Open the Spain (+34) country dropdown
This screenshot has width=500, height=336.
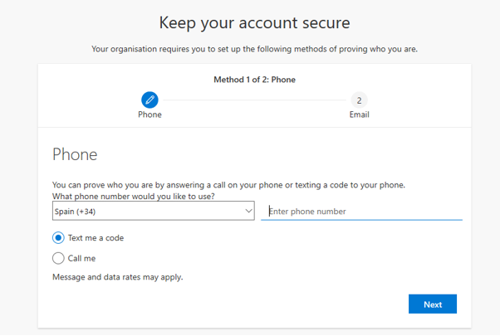[154, 211]
